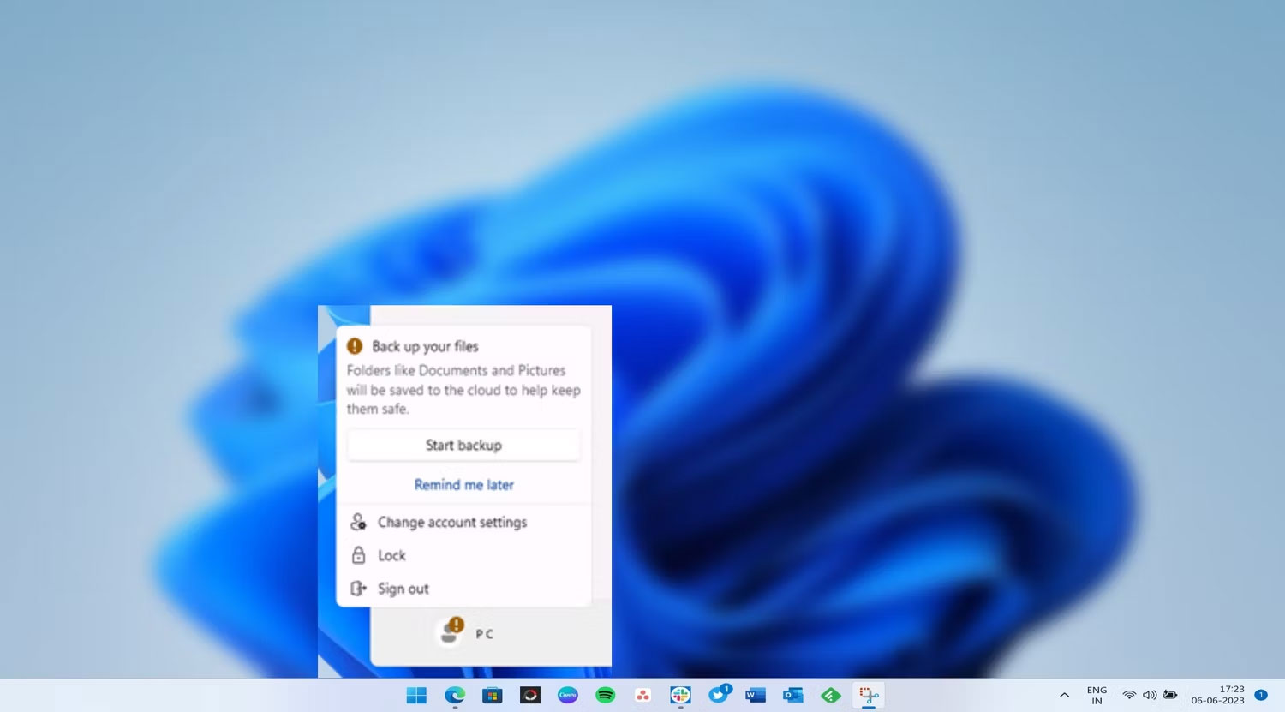
Task: Open Outlook from the taskbar
Action: (x=792, y=695)
